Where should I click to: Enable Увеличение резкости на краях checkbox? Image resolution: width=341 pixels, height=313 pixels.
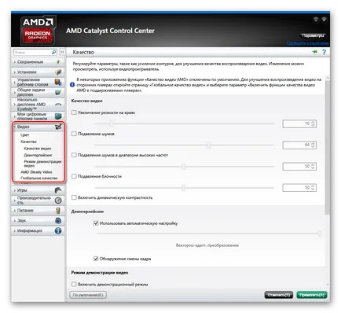point(74,112)
